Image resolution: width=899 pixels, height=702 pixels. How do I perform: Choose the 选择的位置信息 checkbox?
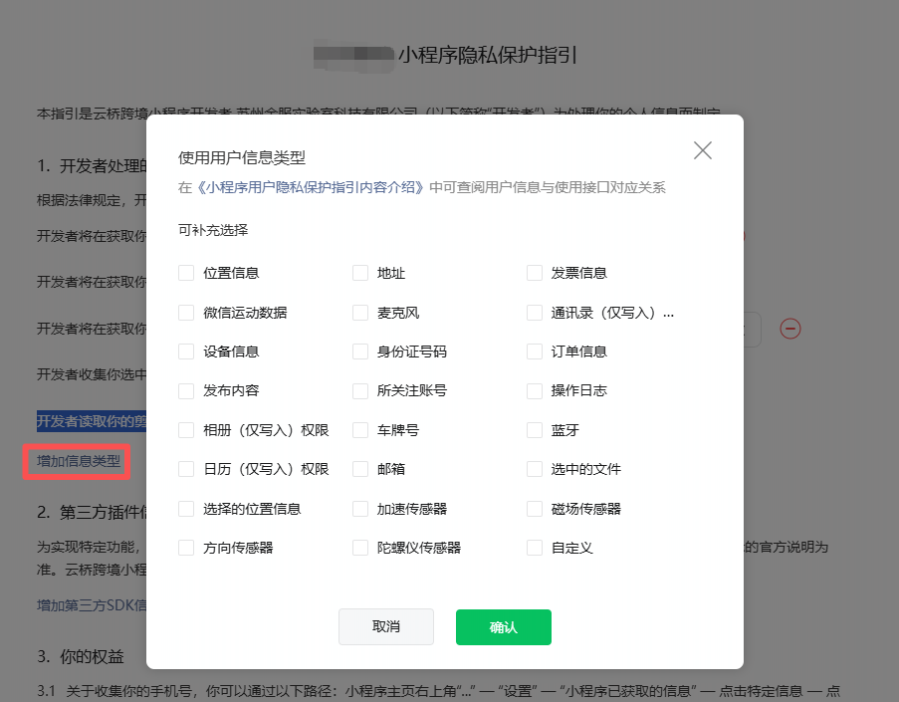point(186,509)
